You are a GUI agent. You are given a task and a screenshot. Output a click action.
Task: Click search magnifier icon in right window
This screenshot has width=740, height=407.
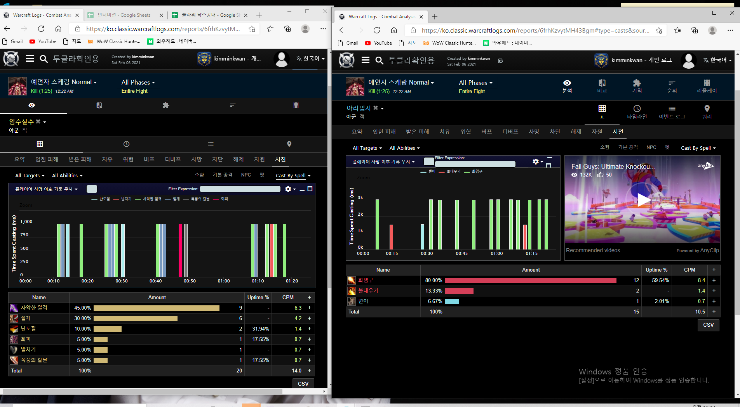click(380, 61)
